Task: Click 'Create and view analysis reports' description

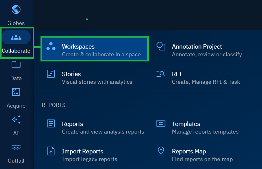Action: point(103,132)
